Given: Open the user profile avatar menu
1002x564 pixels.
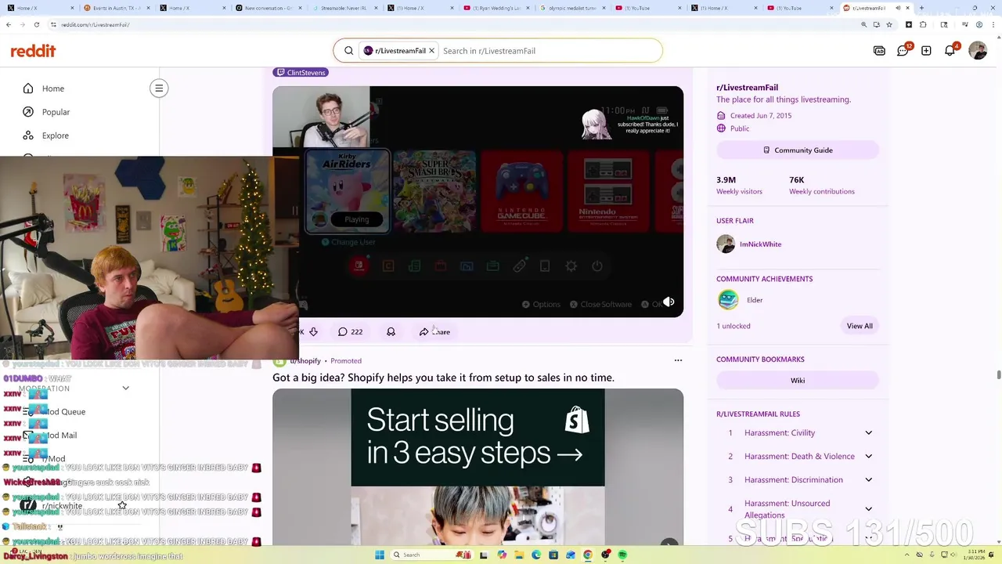Looking at the screenshot, I should click(978, 51).
